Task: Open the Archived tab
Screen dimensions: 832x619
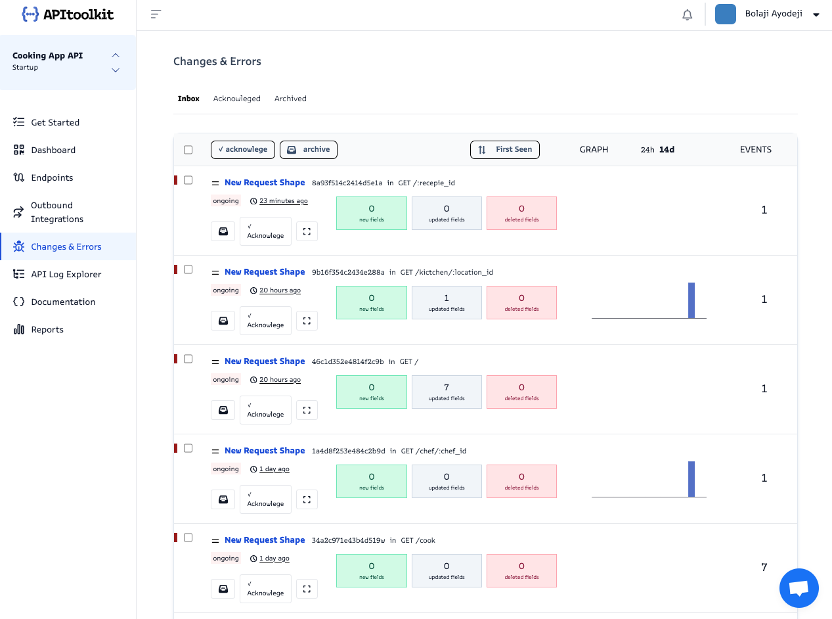Action: pyautogui.click(x=290, y=99)
